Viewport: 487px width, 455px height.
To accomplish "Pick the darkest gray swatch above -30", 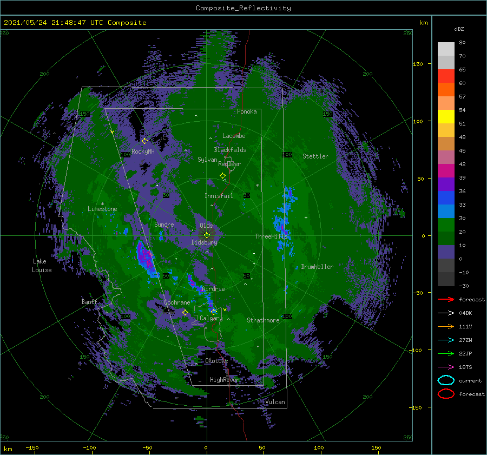I will (x=446, y=279).
